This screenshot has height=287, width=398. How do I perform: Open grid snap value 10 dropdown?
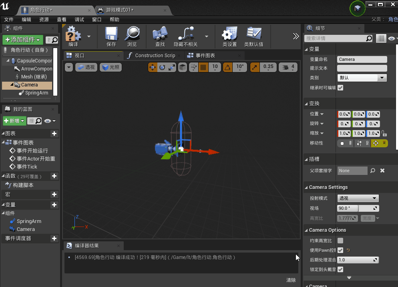[x=215, y=67]
